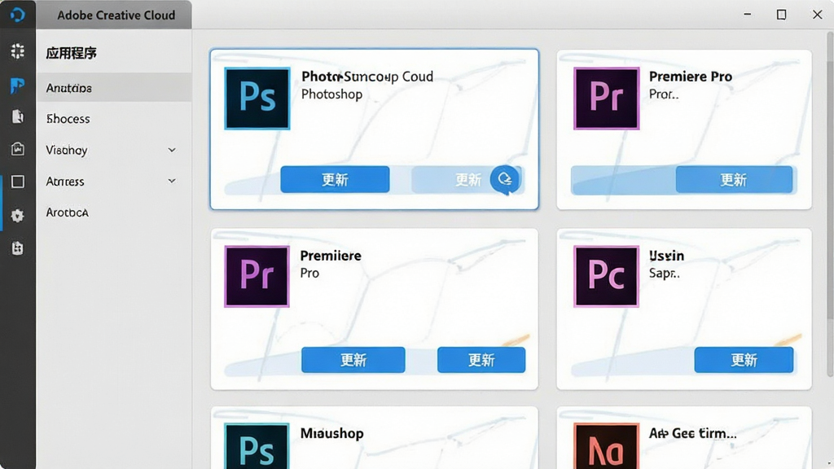Click 更新 button on Usxin card
The height and width of the screenshot is (469, 834).
[x=744, y=360]
